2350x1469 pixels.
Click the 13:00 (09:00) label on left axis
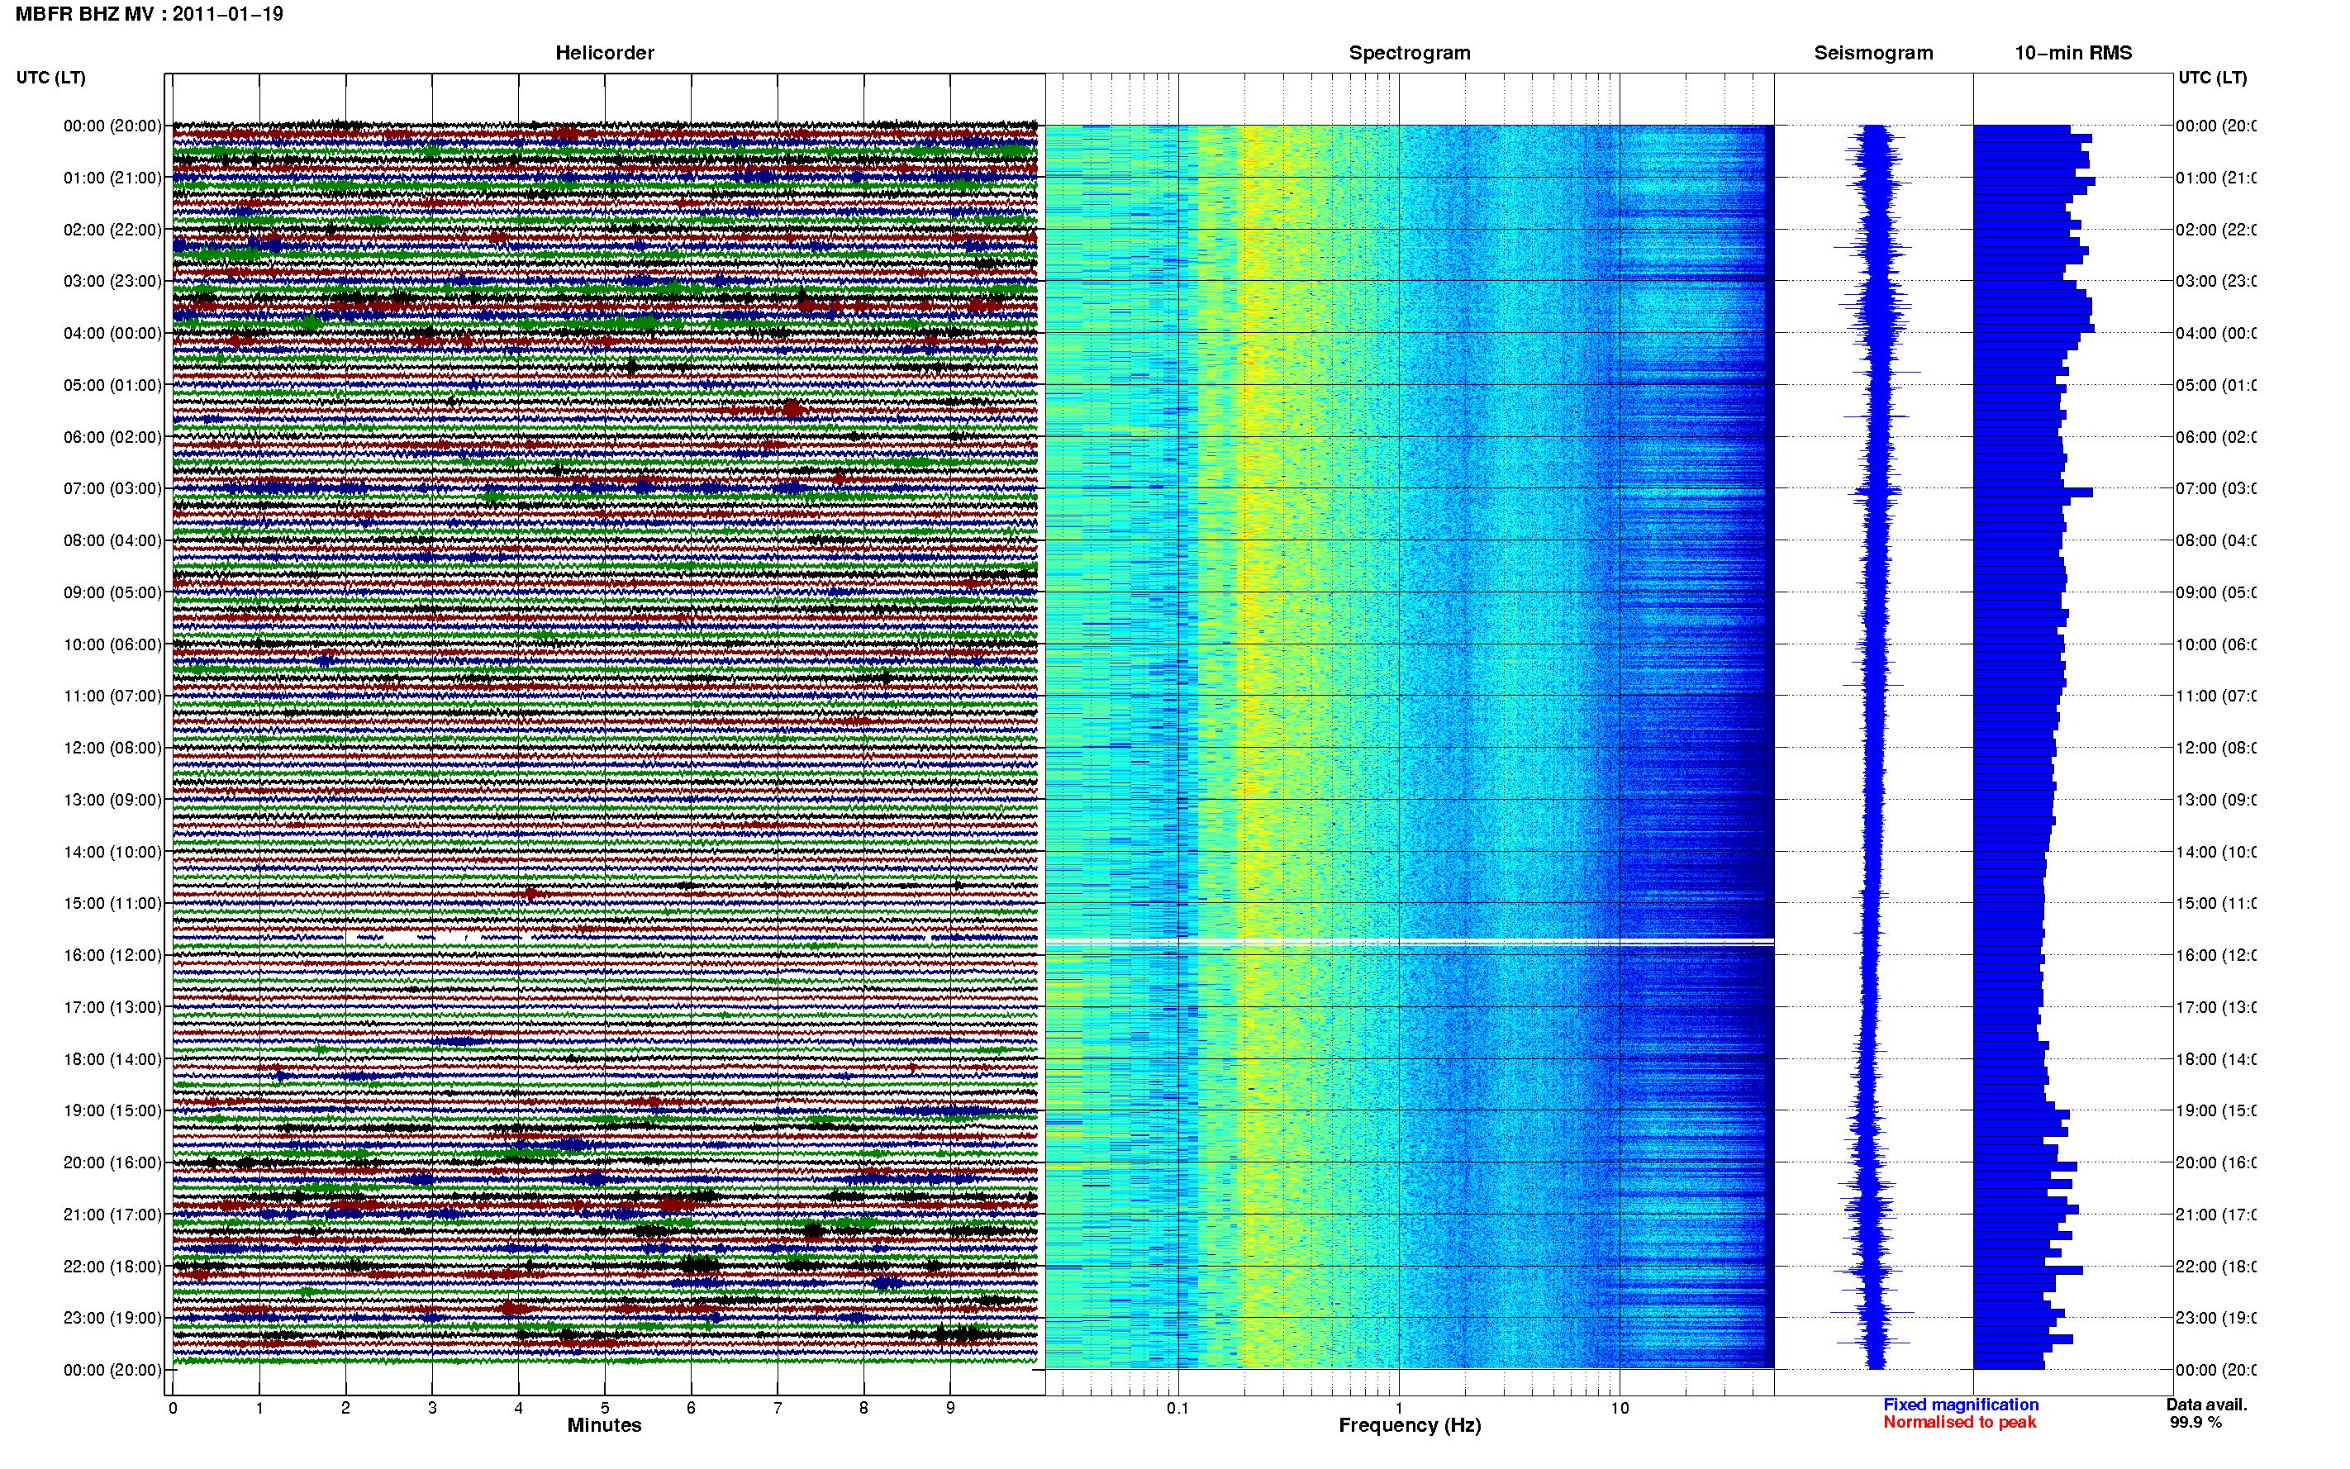click(x=112, y=800)
